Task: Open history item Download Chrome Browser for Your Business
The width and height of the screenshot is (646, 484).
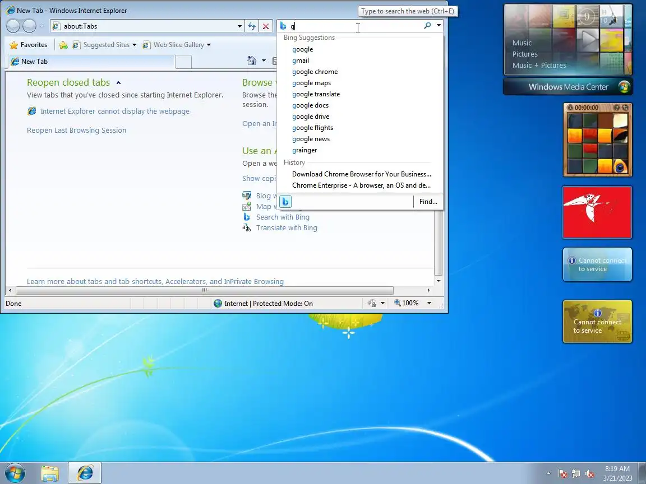Action: click(x=361, y=174)
